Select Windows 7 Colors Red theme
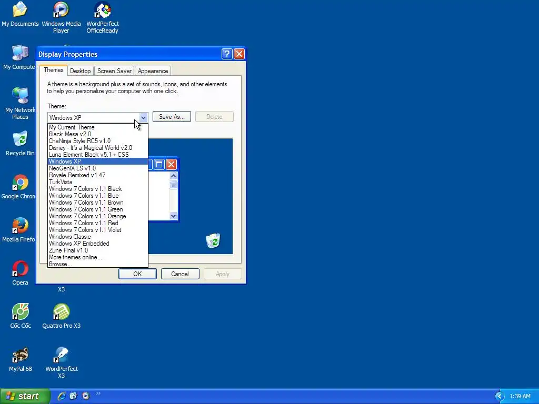 [x=97, y=223]
